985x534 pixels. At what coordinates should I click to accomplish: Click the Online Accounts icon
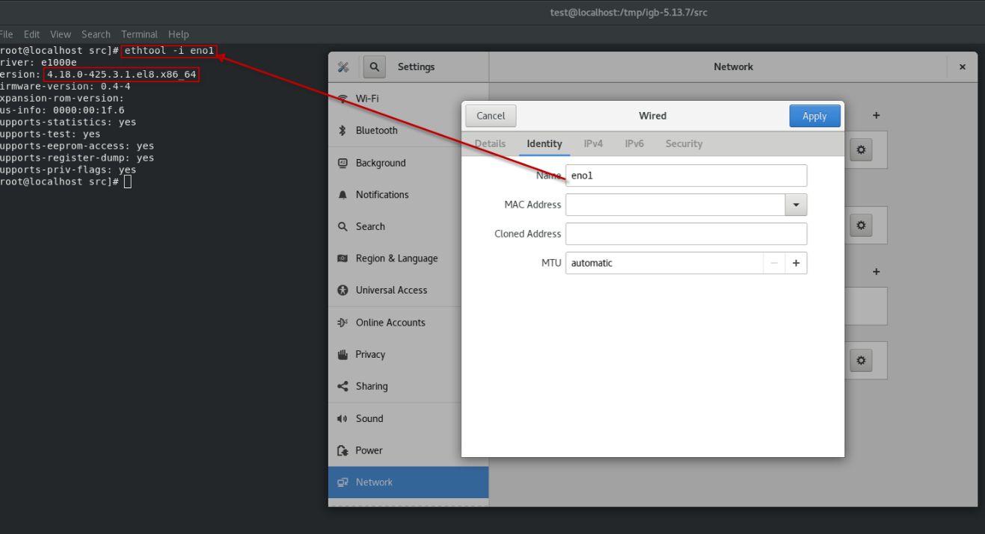343,323
